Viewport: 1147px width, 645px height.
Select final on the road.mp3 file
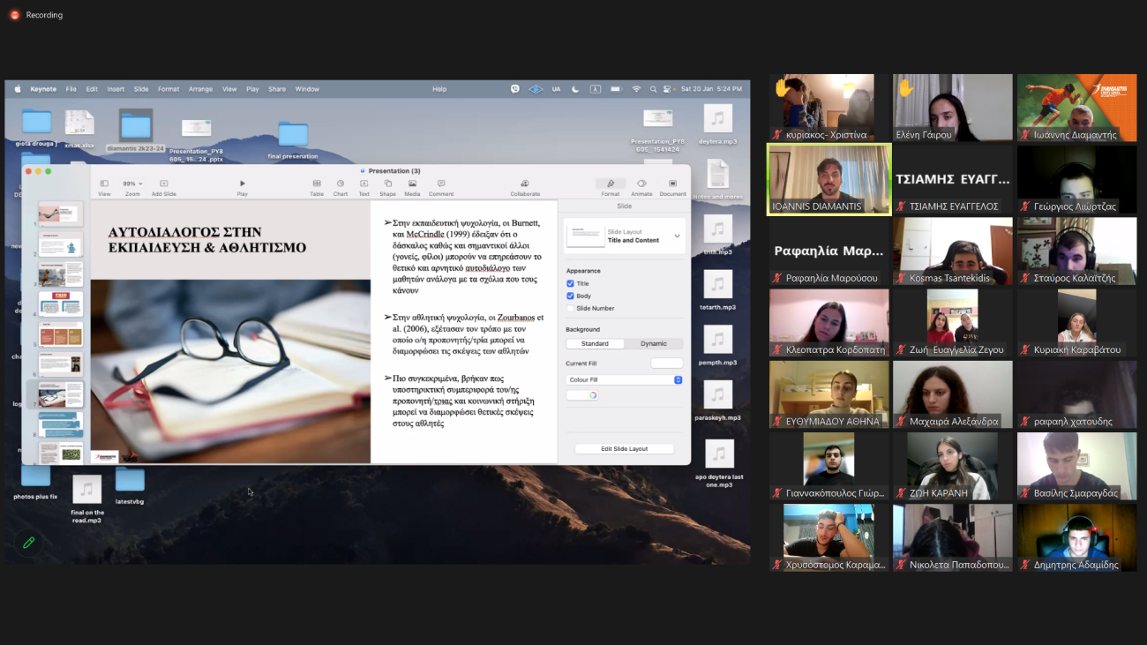pos(86,499)
